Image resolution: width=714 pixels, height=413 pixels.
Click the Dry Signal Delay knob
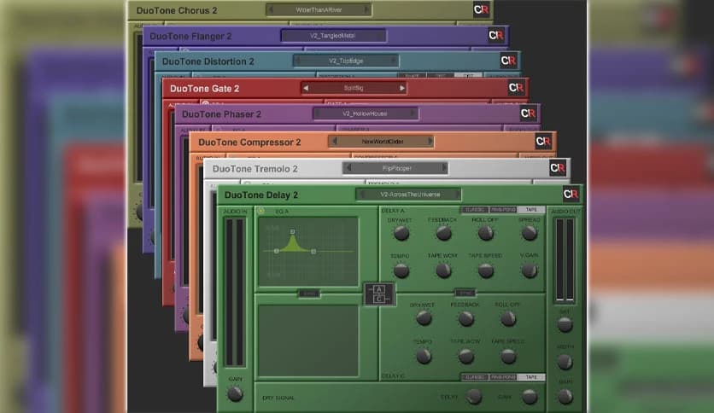(x=474, y=397)
